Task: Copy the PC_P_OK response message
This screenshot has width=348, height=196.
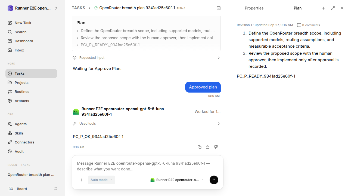Action: pyautogui.click(x=200, y=147)
